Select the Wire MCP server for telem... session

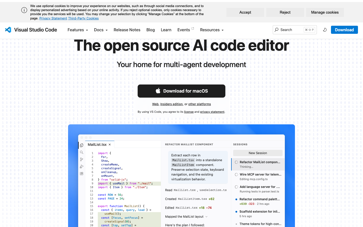[258, 177]
